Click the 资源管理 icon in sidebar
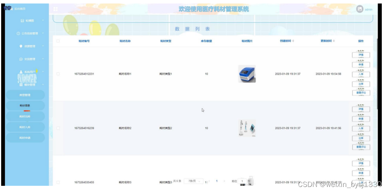This screenshot has height=192, width=388. [21, 46]
